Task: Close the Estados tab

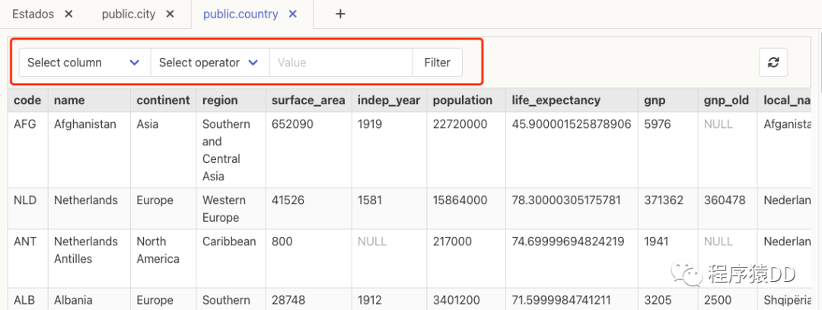Action: pyautogui.click(x=68, y=14)
